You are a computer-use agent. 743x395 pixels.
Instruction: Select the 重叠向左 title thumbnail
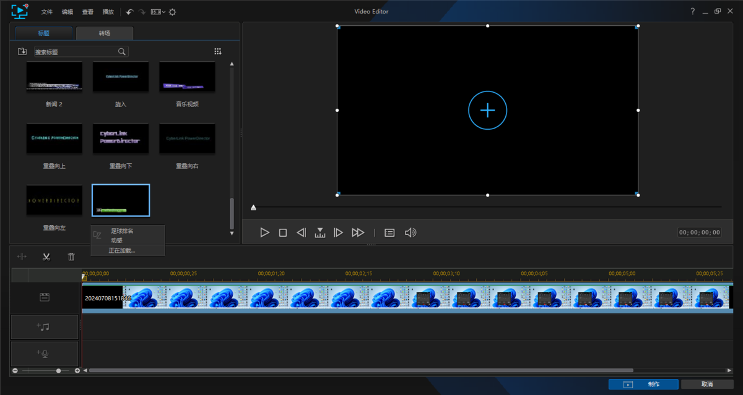click(54, 201)
